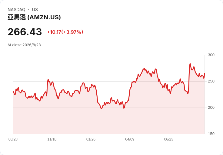The image size is (223, 155).
Task: Select the current price 266.43
Action: (25, 32)
